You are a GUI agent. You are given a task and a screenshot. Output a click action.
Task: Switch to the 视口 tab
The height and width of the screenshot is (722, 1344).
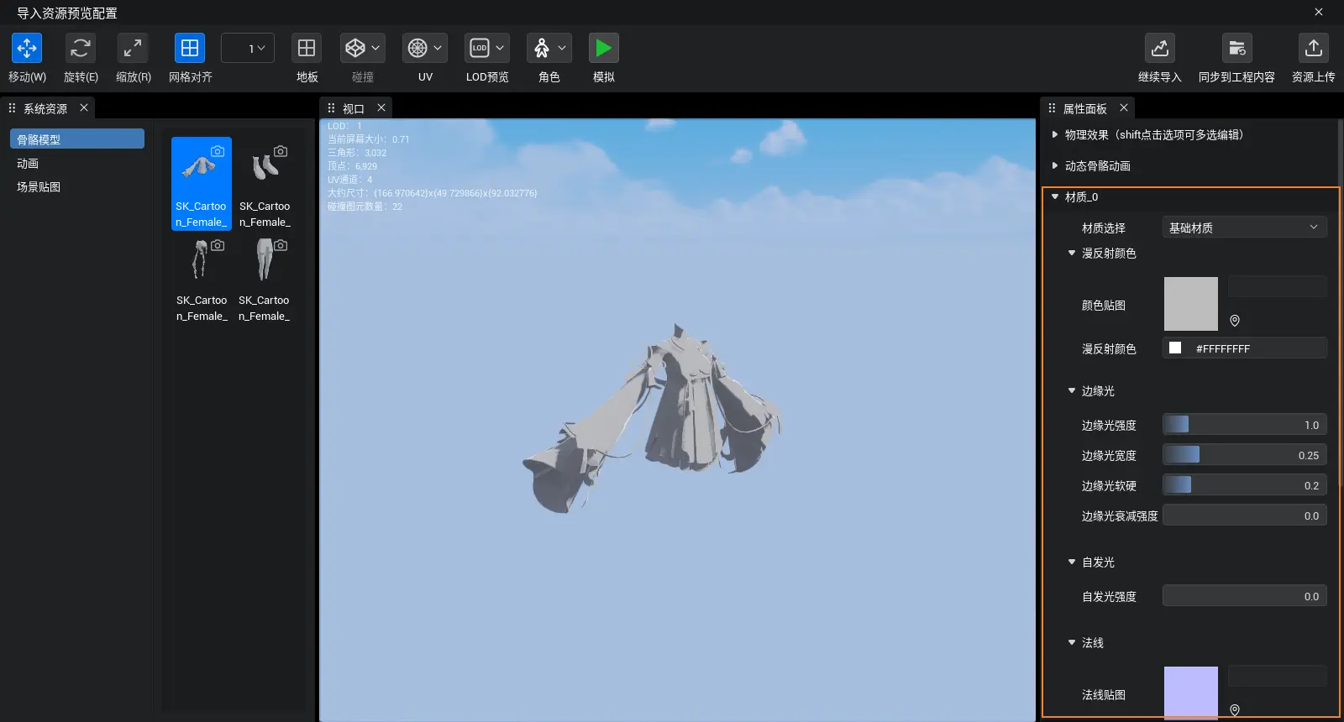[353, 108]
